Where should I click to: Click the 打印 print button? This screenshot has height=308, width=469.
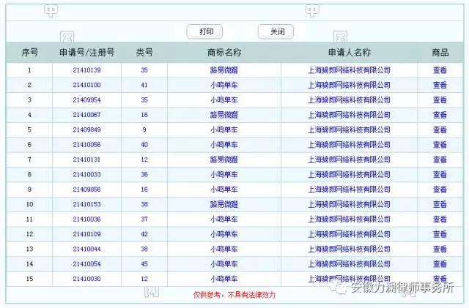(x=204, y=31)
